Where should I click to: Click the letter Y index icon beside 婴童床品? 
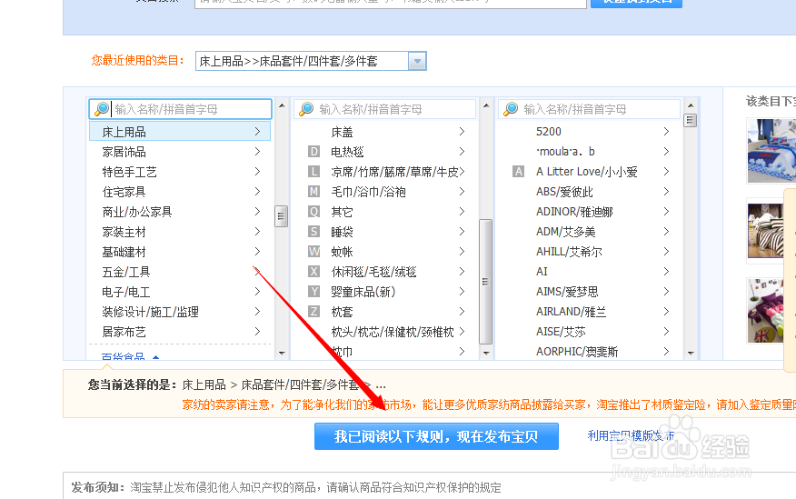coord(313,292)
